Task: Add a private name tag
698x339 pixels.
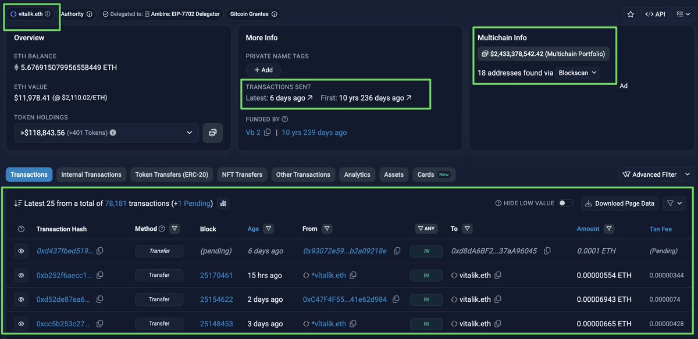Action: coord(263,70)
